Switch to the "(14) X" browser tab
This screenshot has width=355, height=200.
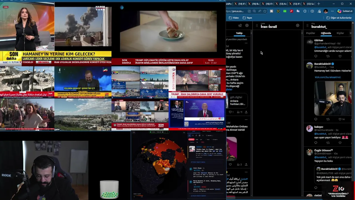[x=240, y=4]
